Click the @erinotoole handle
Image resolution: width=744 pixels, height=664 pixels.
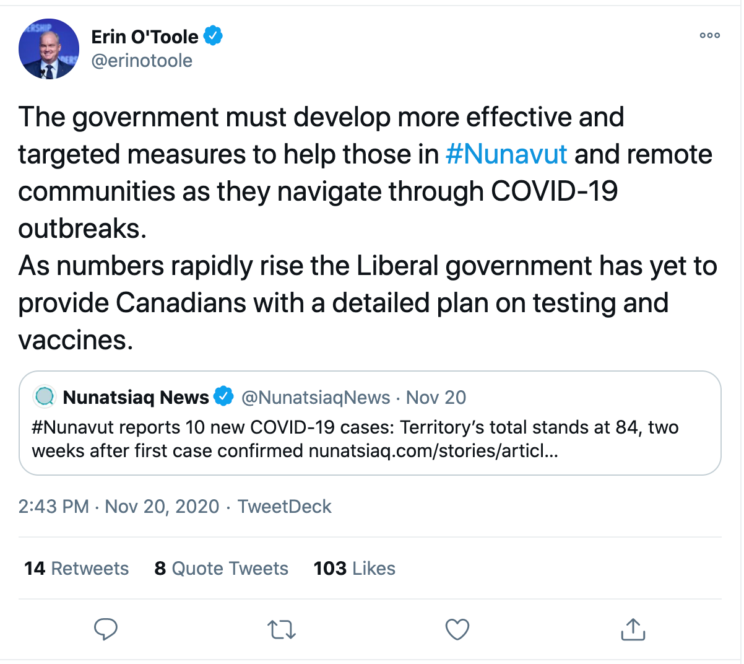point(142,61)
